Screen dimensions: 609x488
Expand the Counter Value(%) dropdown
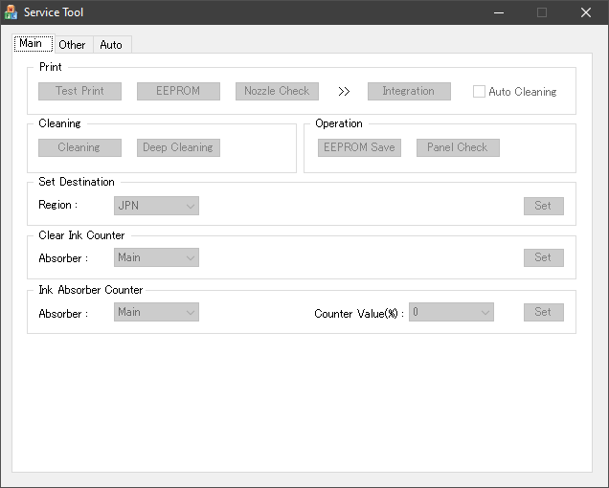451,312
